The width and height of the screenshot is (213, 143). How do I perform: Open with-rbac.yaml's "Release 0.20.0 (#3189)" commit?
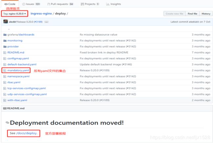(x=95, y=100)
